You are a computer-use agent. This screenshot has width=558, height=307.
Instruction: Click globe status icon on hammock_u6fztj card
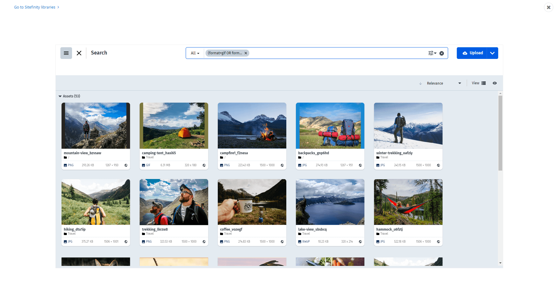438,242
